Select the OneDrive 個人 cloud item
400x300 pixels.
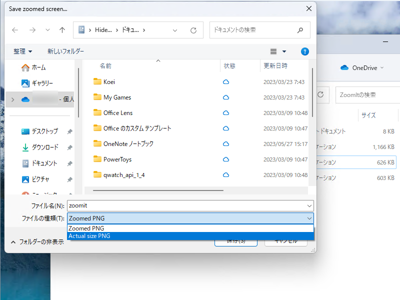(40, 99)
